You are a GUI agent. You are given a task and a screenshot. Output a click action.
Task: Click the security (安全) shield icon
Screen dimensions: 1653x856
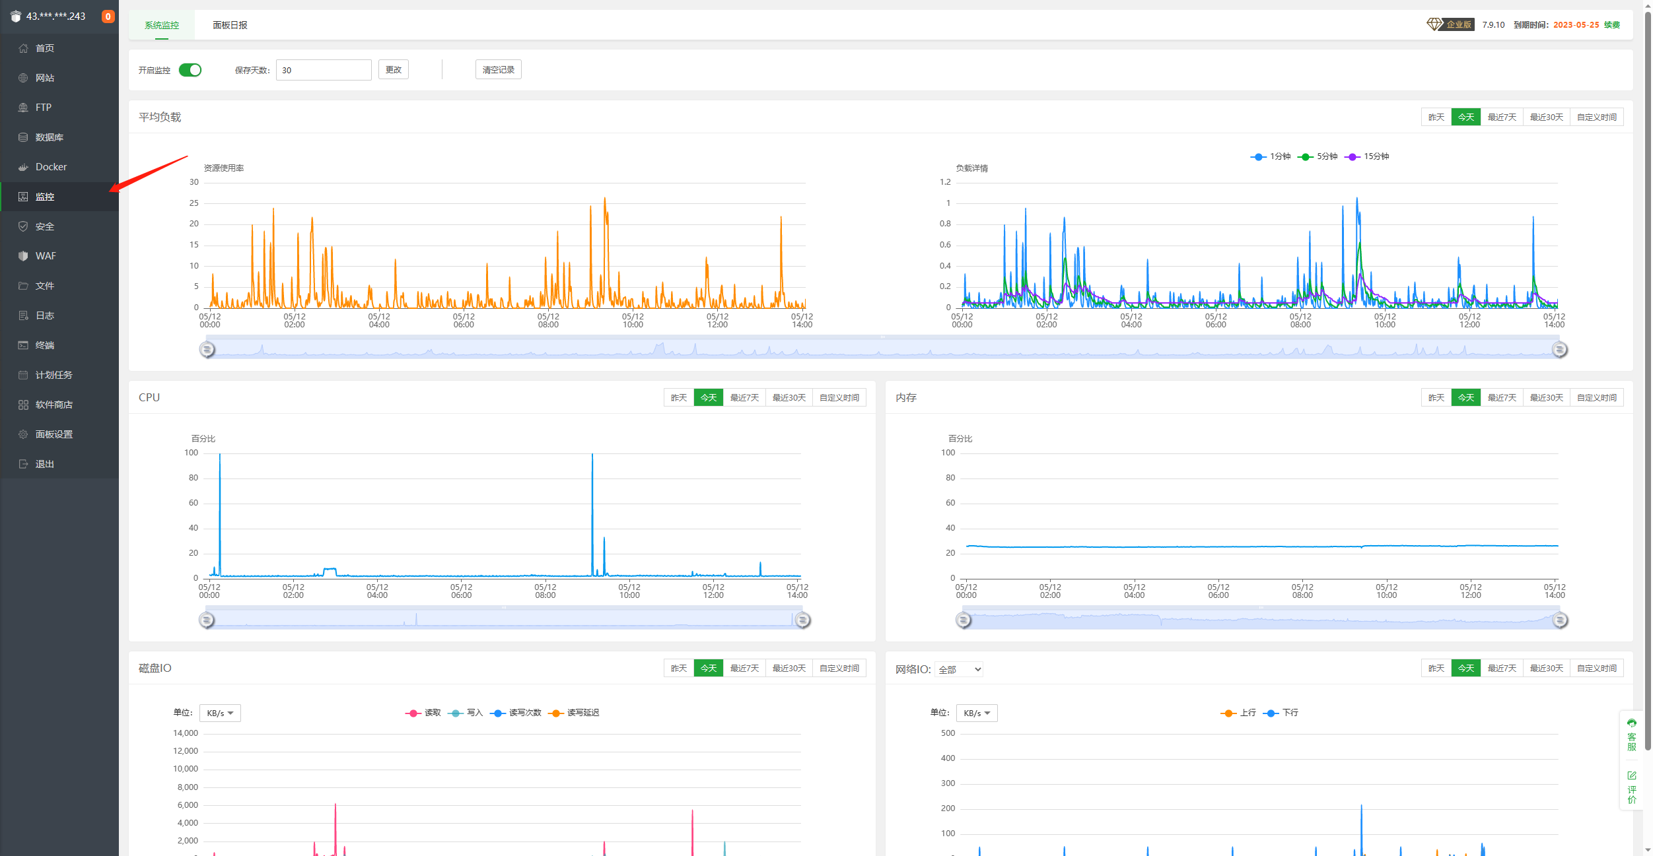click(x=23, y=226)
